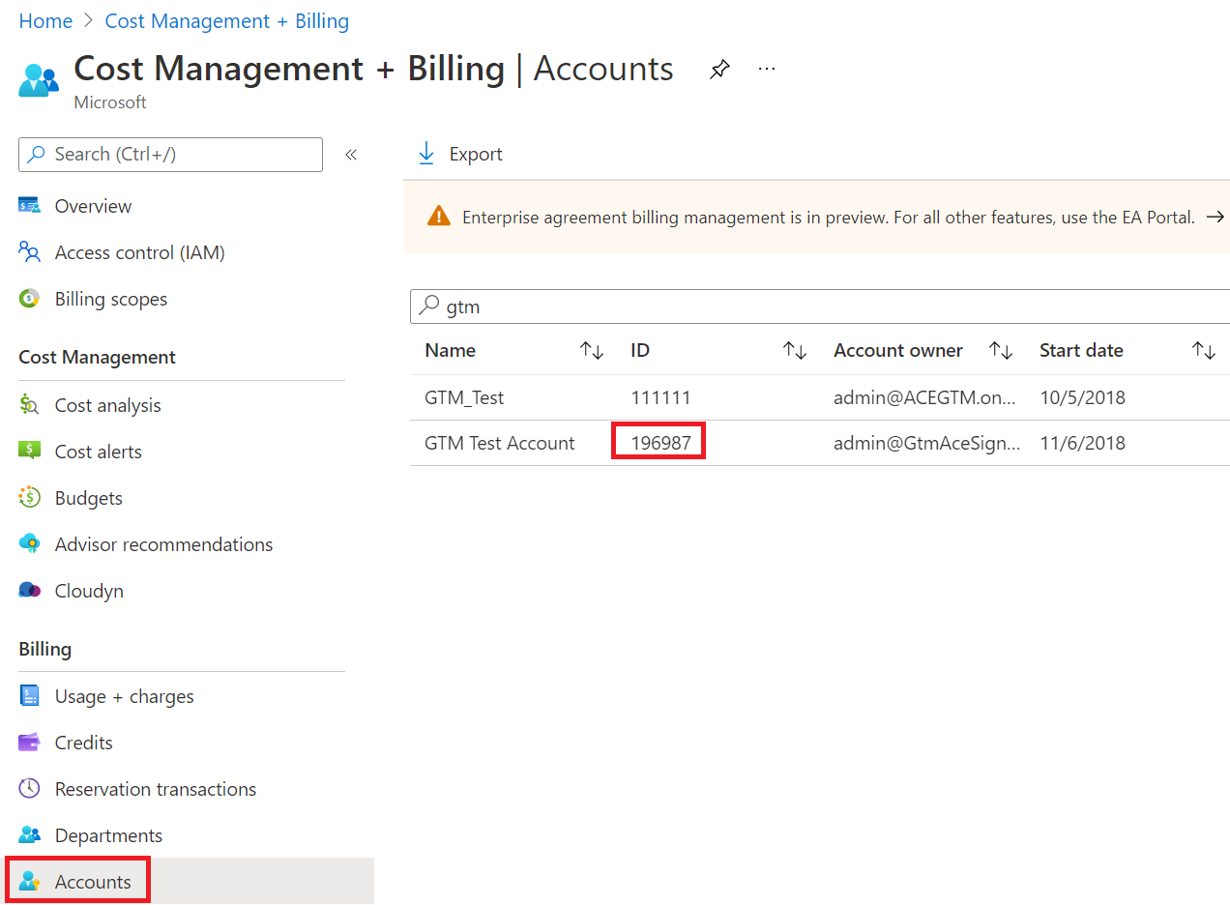Screen dimensions: 1230x905
Task: Click the Budgets icon
Action: (x=30, y=498)
